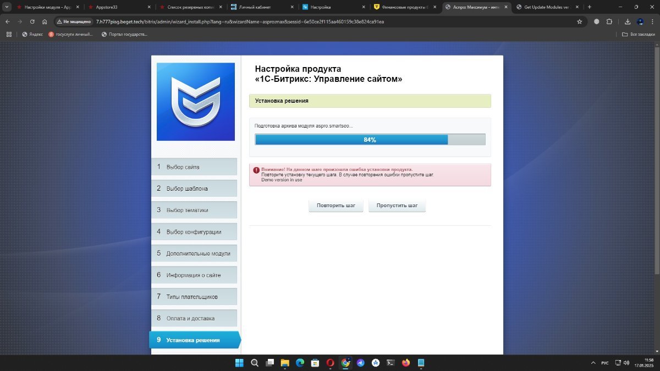
Task: Select step 4 «Выбор конфигурации» in sidebar
Action: coord(194,231)
